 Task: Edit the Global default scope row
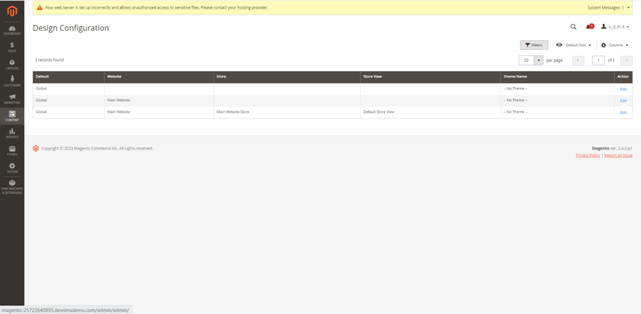623,89
